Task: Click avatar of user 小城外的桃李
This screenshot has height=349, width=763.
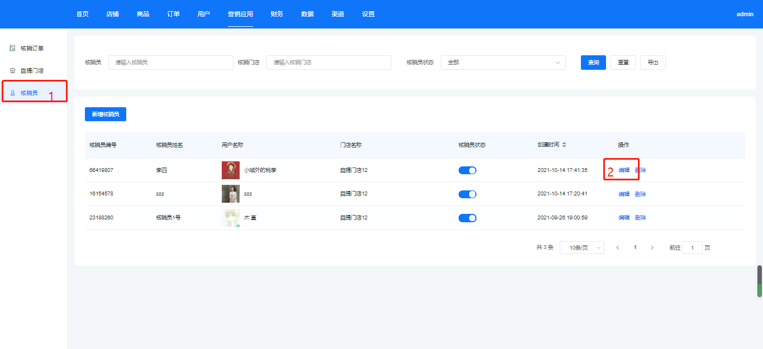Action: [231, 170]
